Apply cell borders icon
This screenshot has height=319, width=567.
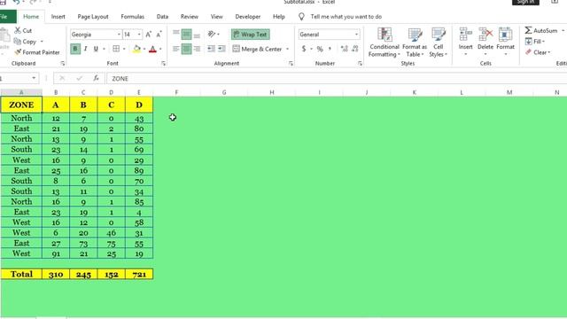click(x=116, y=49)
